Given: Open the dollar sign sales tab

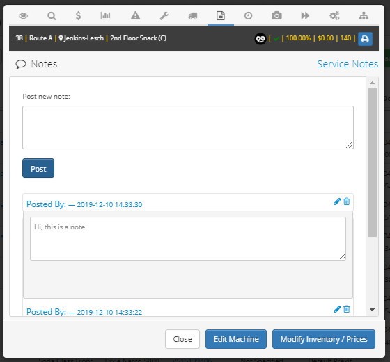Looking at the screenshot, I should click(x=78, y=15).
